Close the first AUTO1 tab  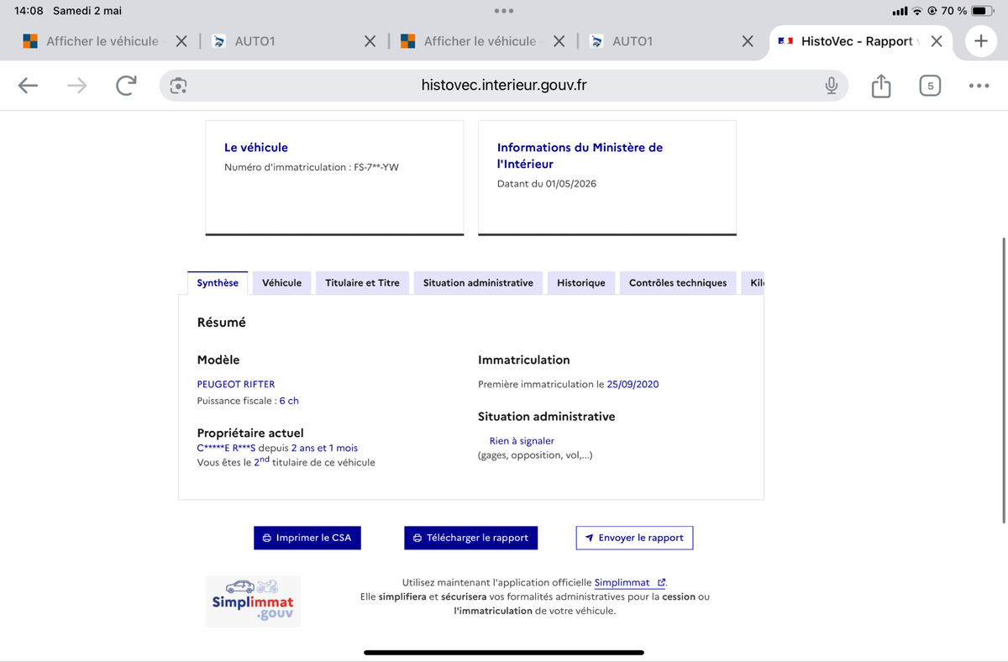370,41
